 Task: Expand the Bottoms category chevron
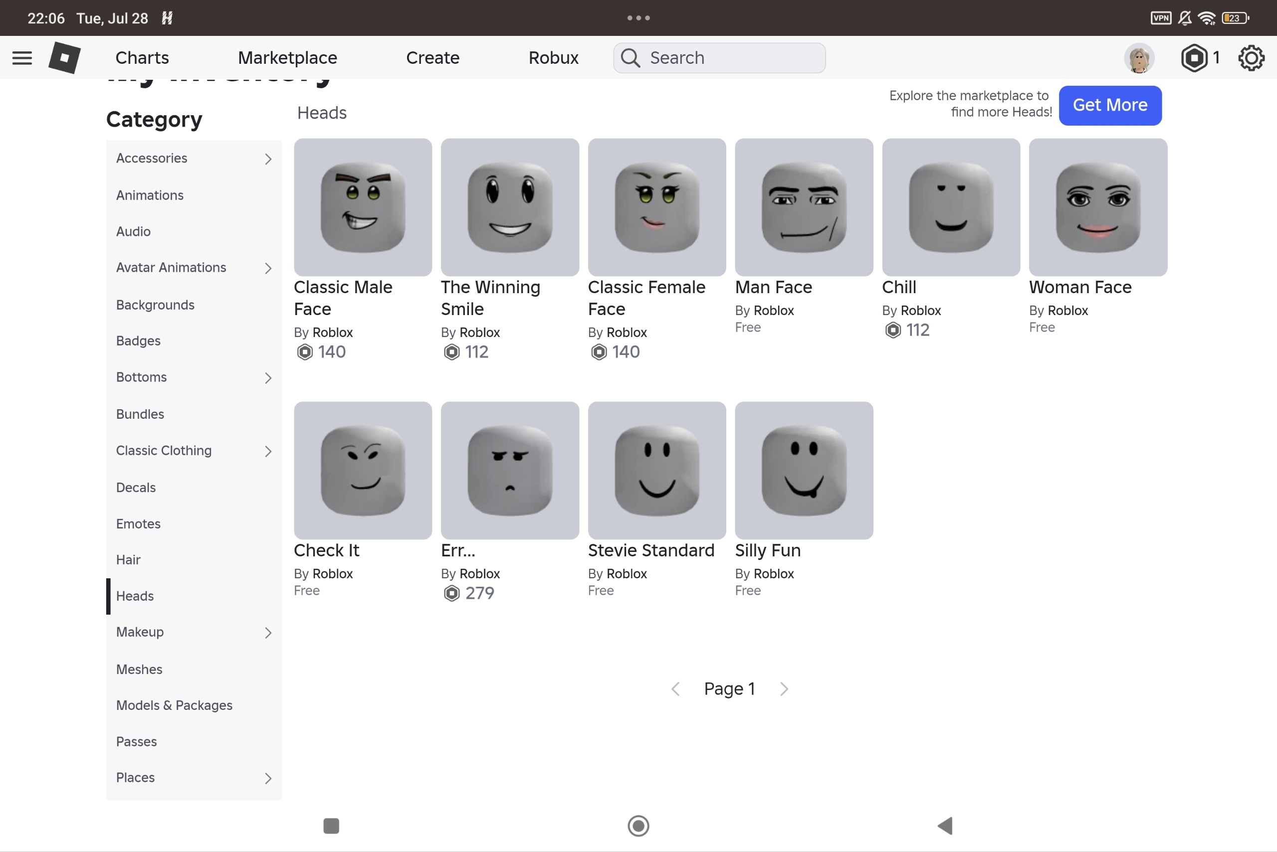pos(268,377)
